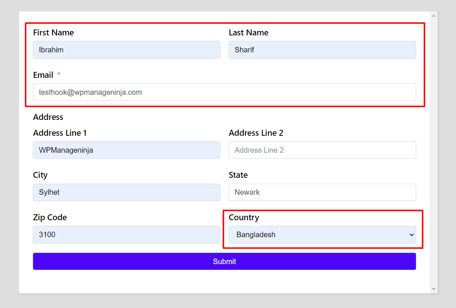Click the Address Line 1 field
456x308 pixels.
pyautogui.click(x=127, y=150)
